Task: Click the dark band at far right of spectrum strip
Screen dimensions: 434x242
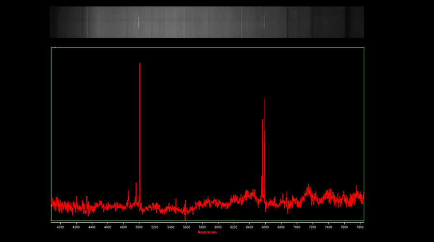Action: click(x=356, y=22)
